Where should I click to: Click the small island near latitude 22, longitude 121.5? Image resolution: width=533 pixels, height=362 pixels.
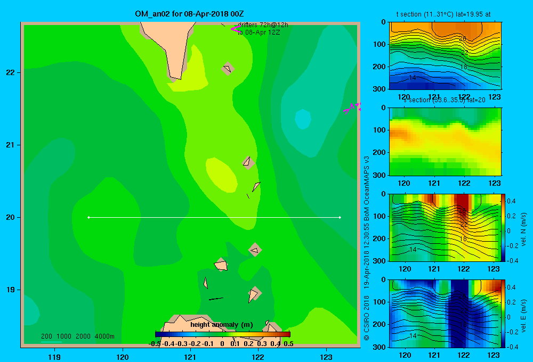pyautogui.click(x=228, y=69)
